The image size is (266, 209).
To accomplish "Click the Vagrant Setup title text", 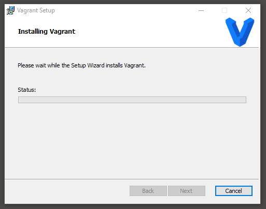I will (x=36, y=10).
